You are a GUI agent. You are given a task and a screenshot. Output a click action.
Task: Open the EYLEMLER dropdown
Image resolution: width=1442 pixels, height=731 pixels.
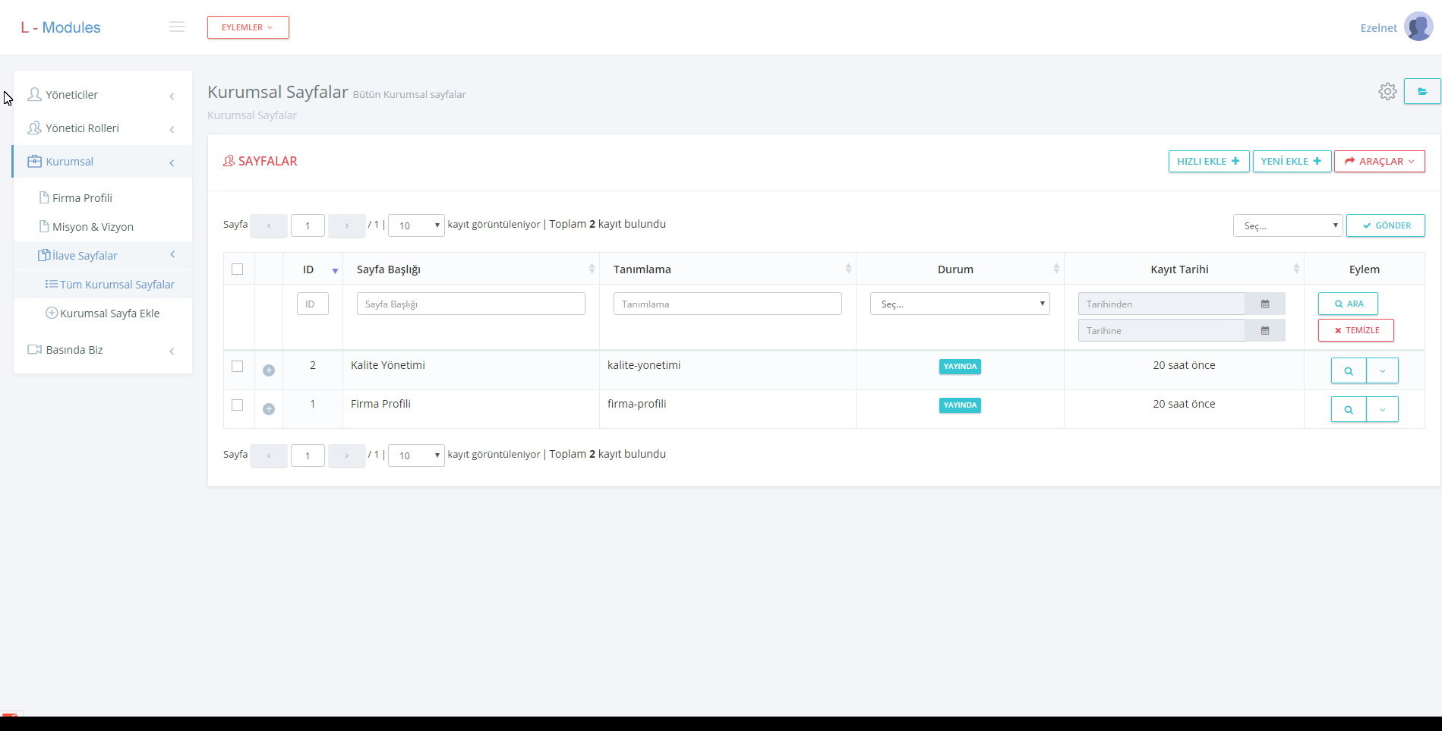click(248, 27)
